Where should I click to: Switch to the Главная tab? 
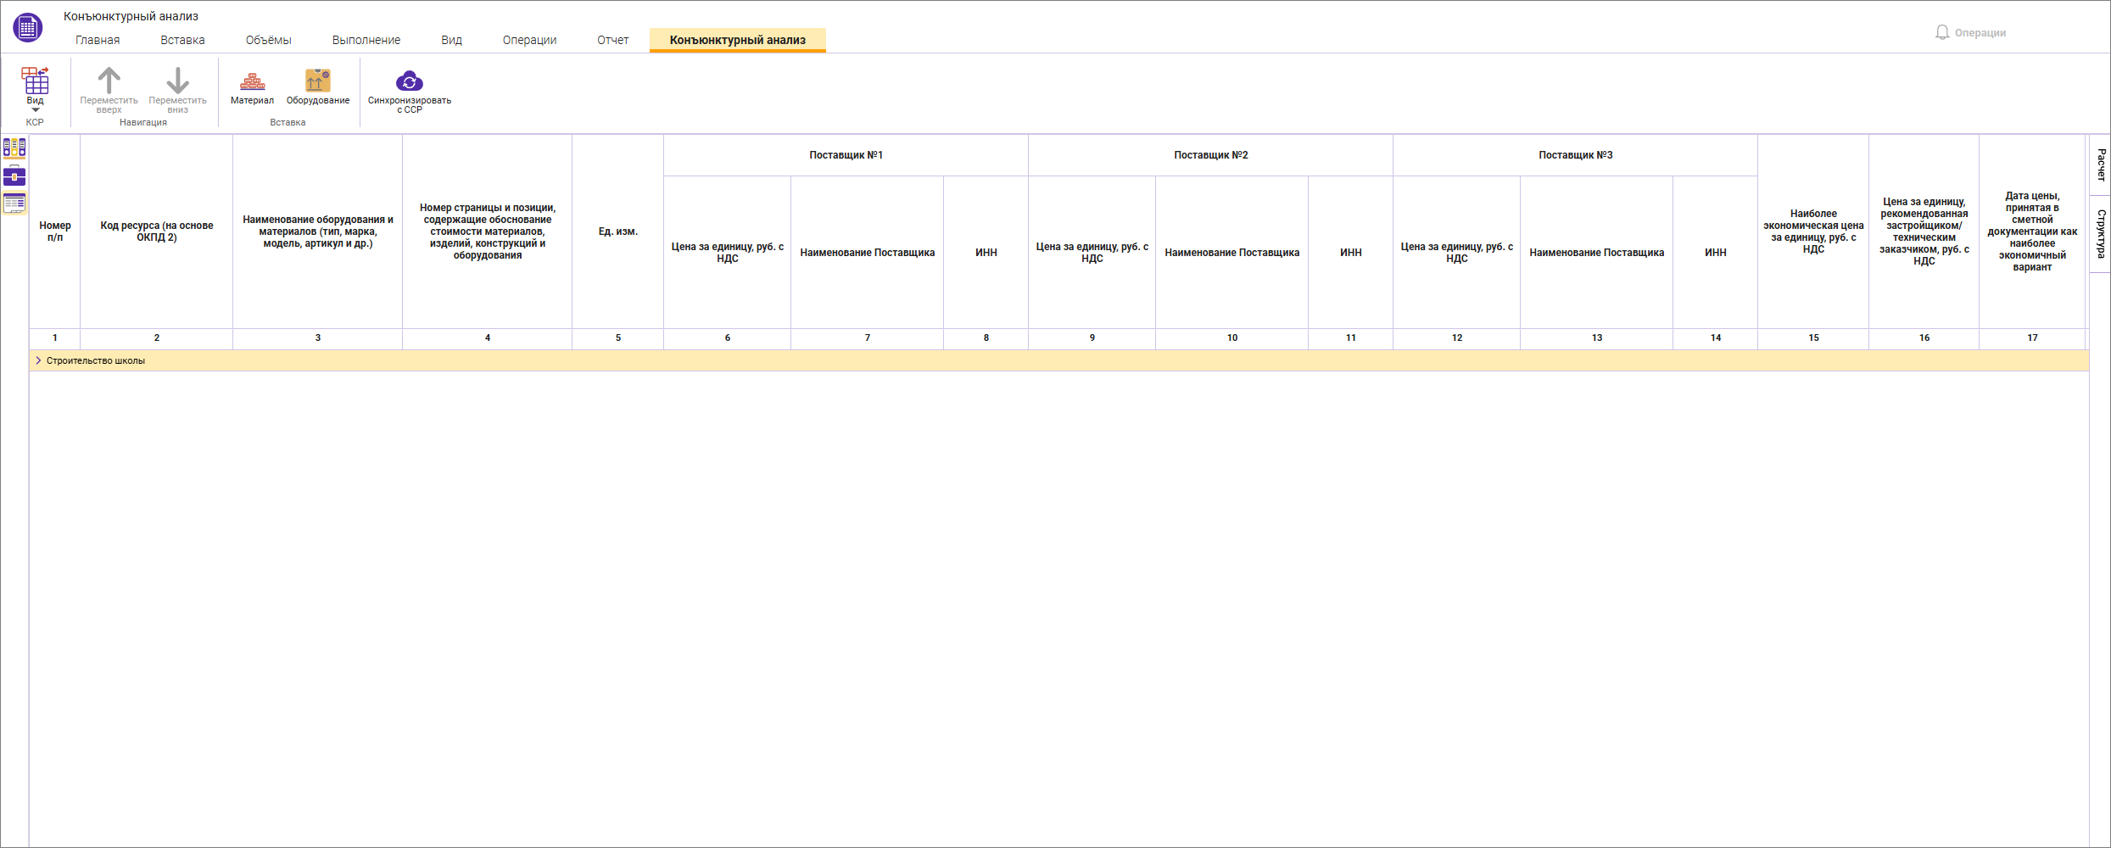[98, 40]
